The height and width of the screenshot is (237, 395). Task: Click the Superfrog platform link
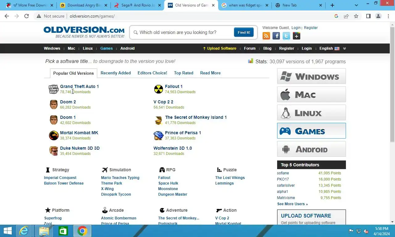[53, 218]
